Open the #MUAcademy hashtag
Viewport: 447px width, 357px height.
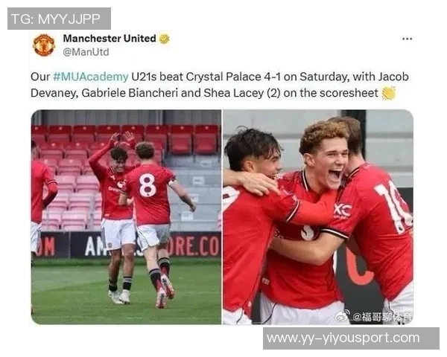[91, 77]
